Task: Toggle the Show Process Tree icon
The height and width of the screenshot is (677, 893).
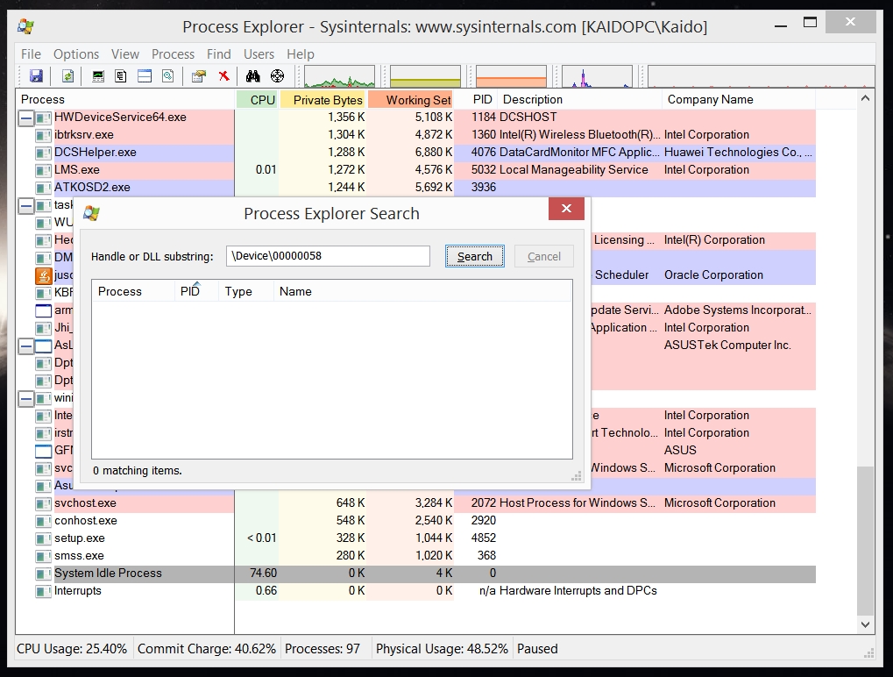Action: coord(121,75)
